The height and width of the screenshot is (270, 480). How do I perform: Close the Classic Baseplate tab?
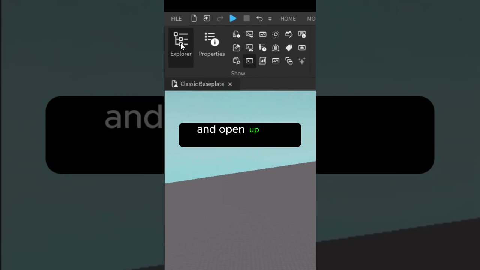230,84
